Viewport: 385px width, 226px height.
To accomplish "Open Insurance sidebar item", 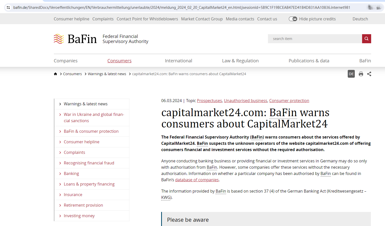I will pos(73,195).
